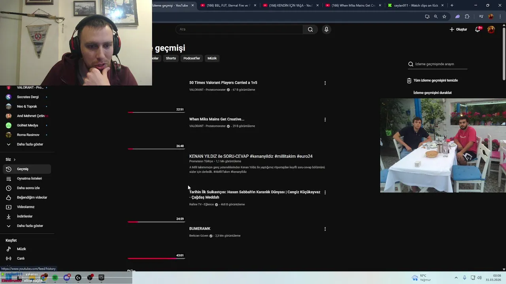Open Canlı live under Keşfet
Viewport: 506px width, 284px height.
[27, 259]
